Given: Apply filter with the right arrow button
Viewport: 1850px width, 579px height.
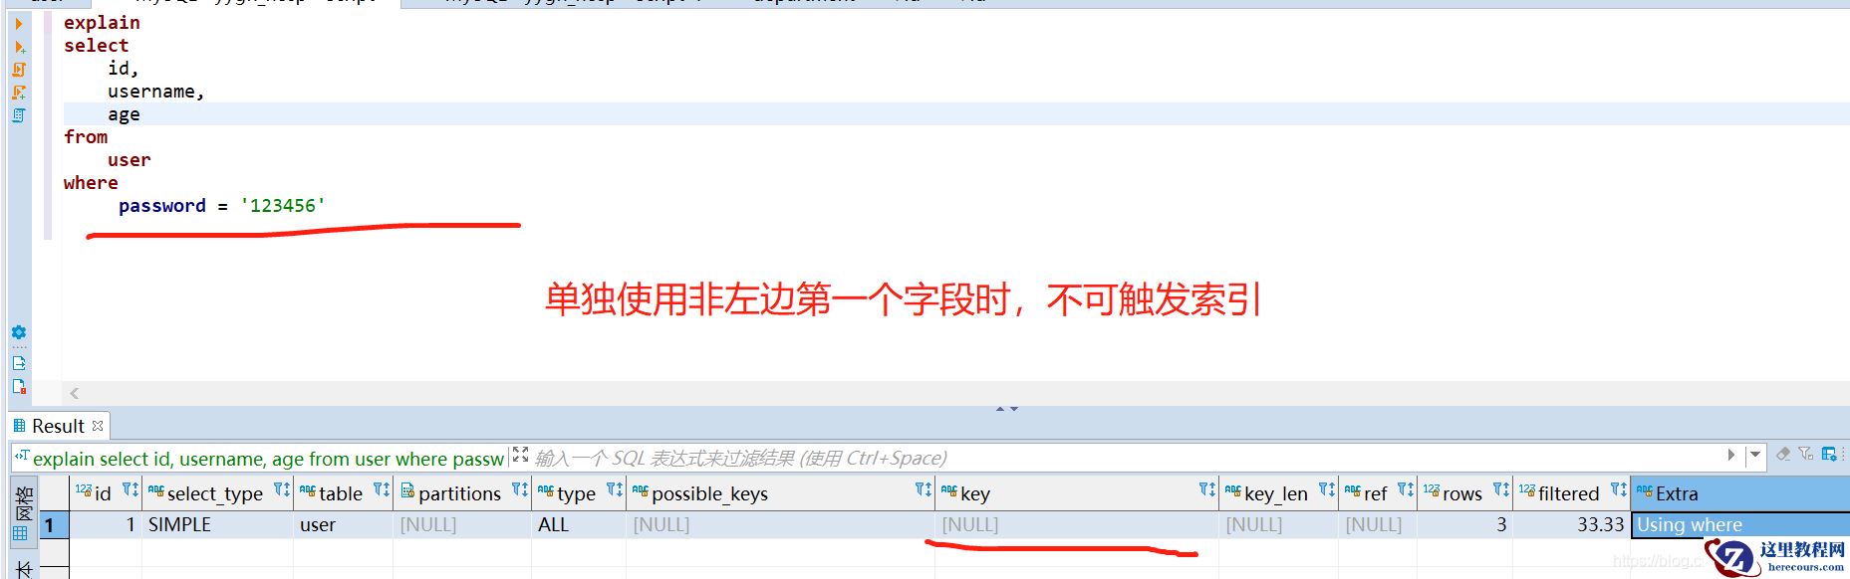Looking at the screenshot, I should [x=1731, y=455].
